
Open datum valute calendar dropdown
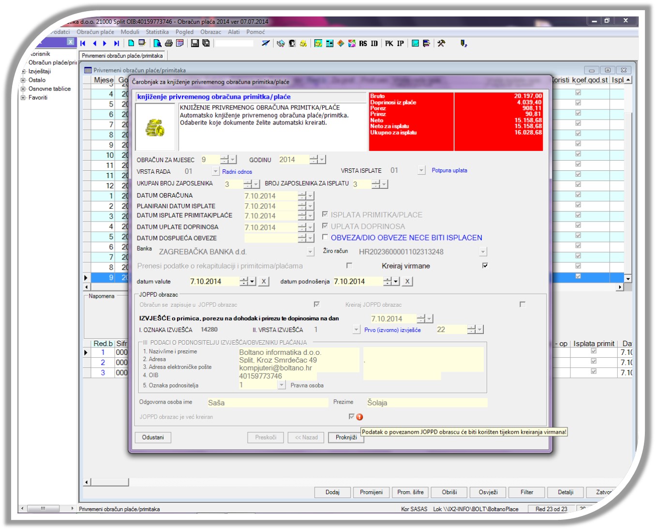click(252, 281)
